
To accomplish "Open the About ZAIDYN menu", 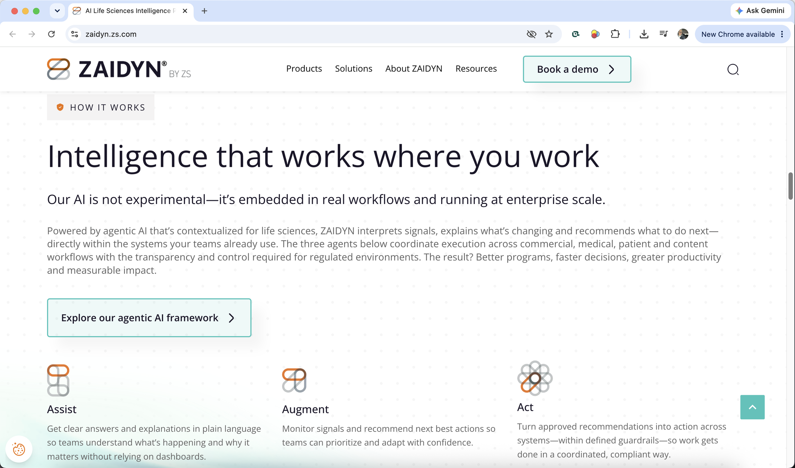I will 414,69.
